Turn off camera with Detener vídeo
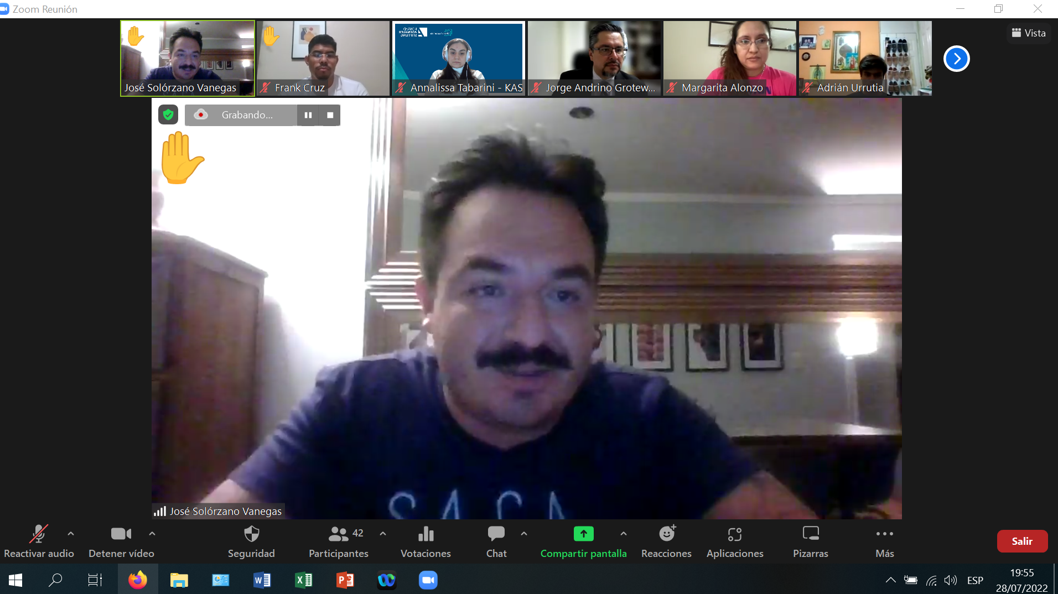The height and width of the screenshot is (594, 1058). [x=121, y=534]
